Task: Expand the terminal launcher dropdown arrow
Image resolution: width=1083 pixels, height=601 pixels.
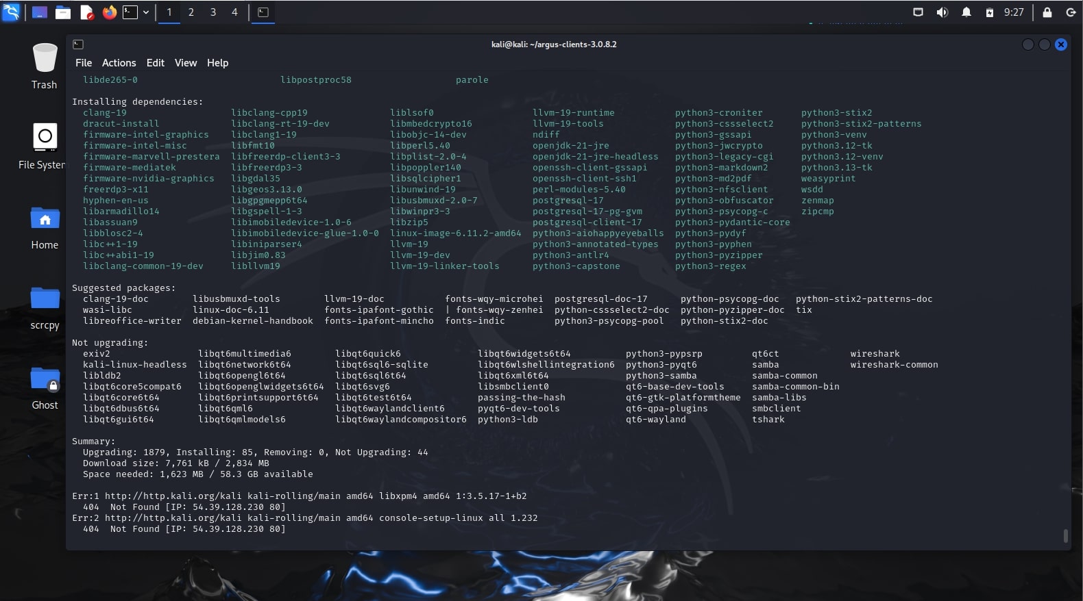Action: tap(146, 12)
